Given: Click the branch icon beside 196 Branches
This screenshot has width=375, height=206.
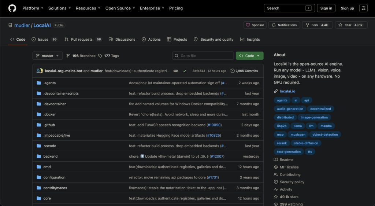Looking at the screenshot, I should pos(68,56).
